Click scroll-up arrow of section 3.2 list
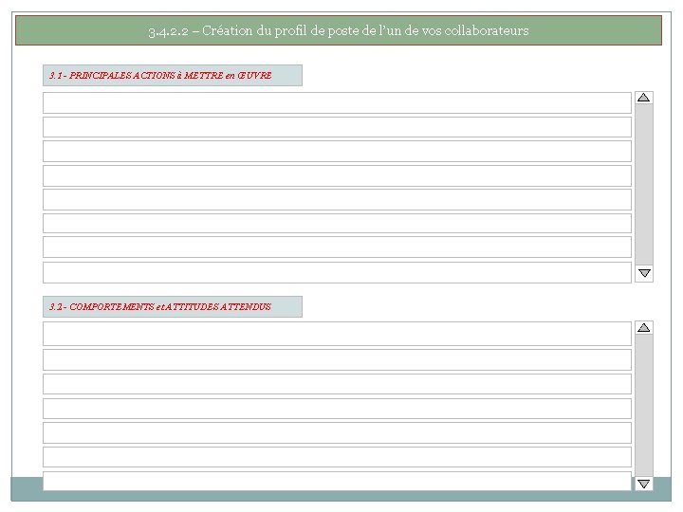 pyautogui.click(x=644, y=328)
